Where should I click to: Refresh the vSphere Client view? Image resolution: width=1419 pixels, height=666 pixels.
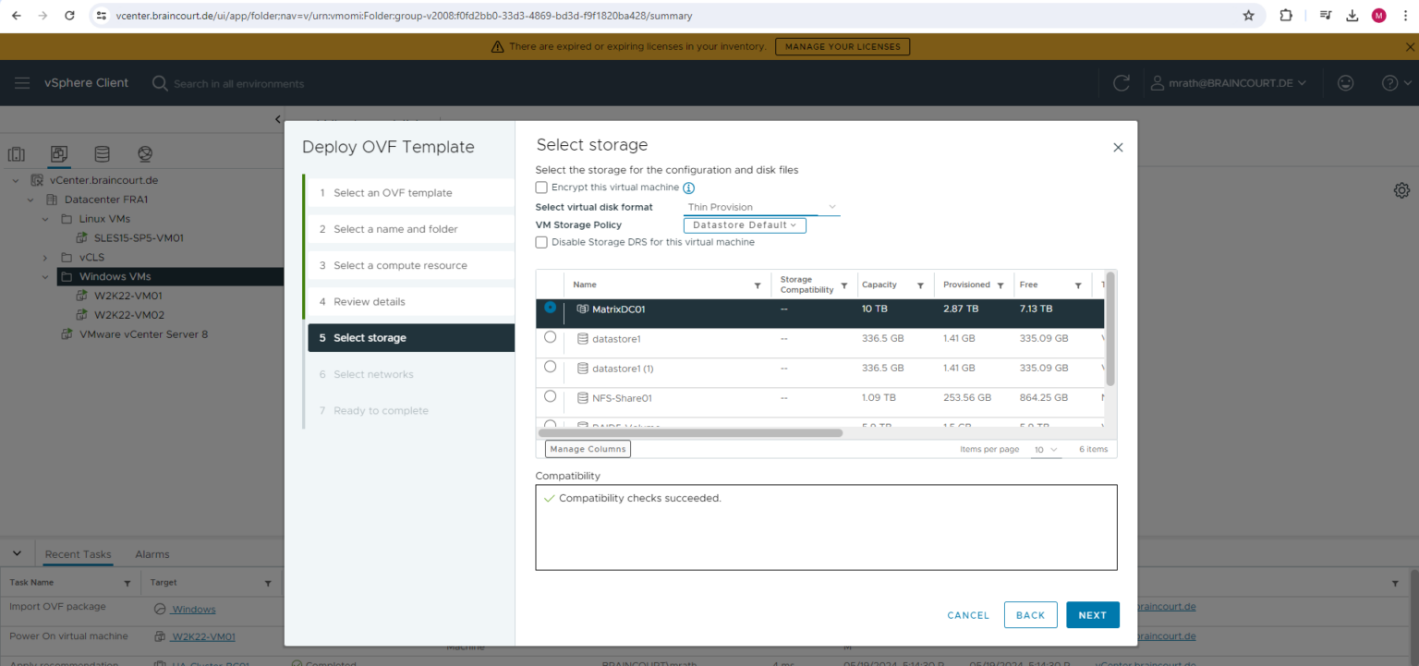point(1121,82)
